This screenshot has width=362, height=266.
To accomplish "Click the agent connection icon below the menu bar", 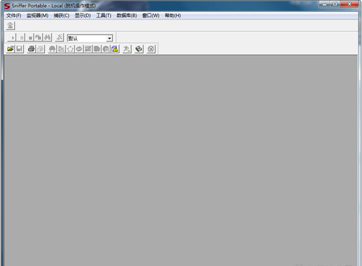I will pos(10,25).
